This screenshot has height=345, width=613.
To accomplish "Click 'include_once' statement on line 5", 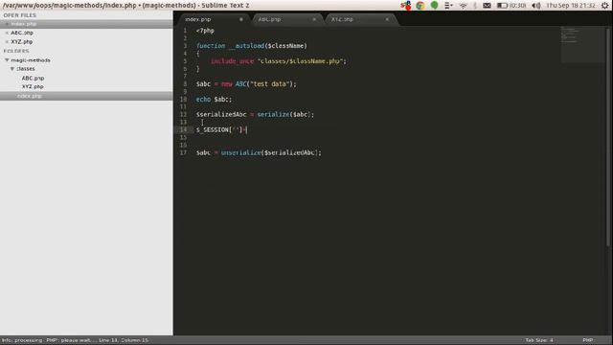I will click(x=232, y=61).
